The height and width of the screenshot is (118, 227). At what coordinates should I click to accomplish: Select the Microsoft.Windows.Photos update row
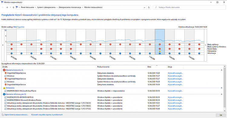click(x=113, y=100)
